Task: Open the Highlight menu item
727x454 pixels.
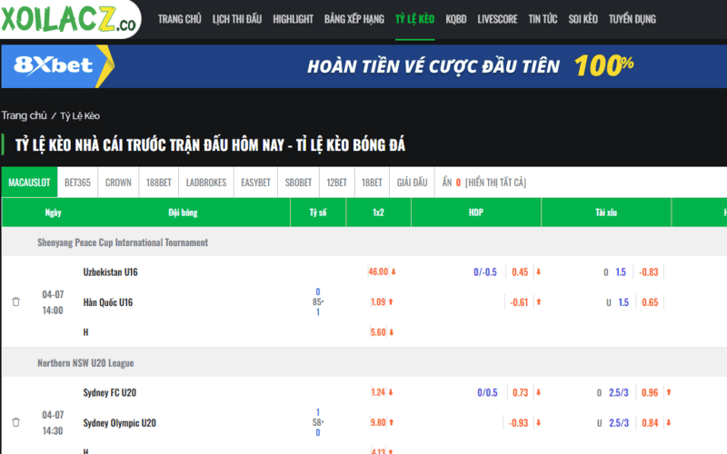Action: pyautogui.click(x=293, y=19)
